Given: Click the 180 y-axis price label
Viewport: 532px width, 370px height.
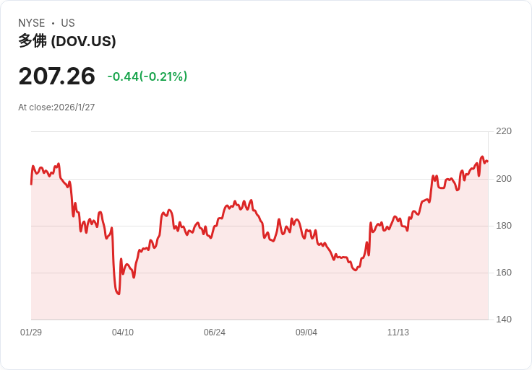Looking at the screenshot, I should (504, 226).
